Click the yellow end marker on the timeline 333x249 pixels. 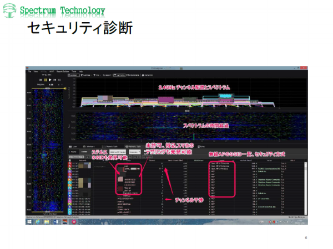(x=65, y=89)
